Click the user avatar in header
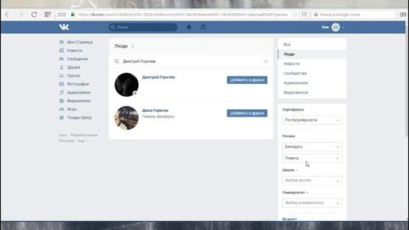409x230 pixels. tap(336, 27)
